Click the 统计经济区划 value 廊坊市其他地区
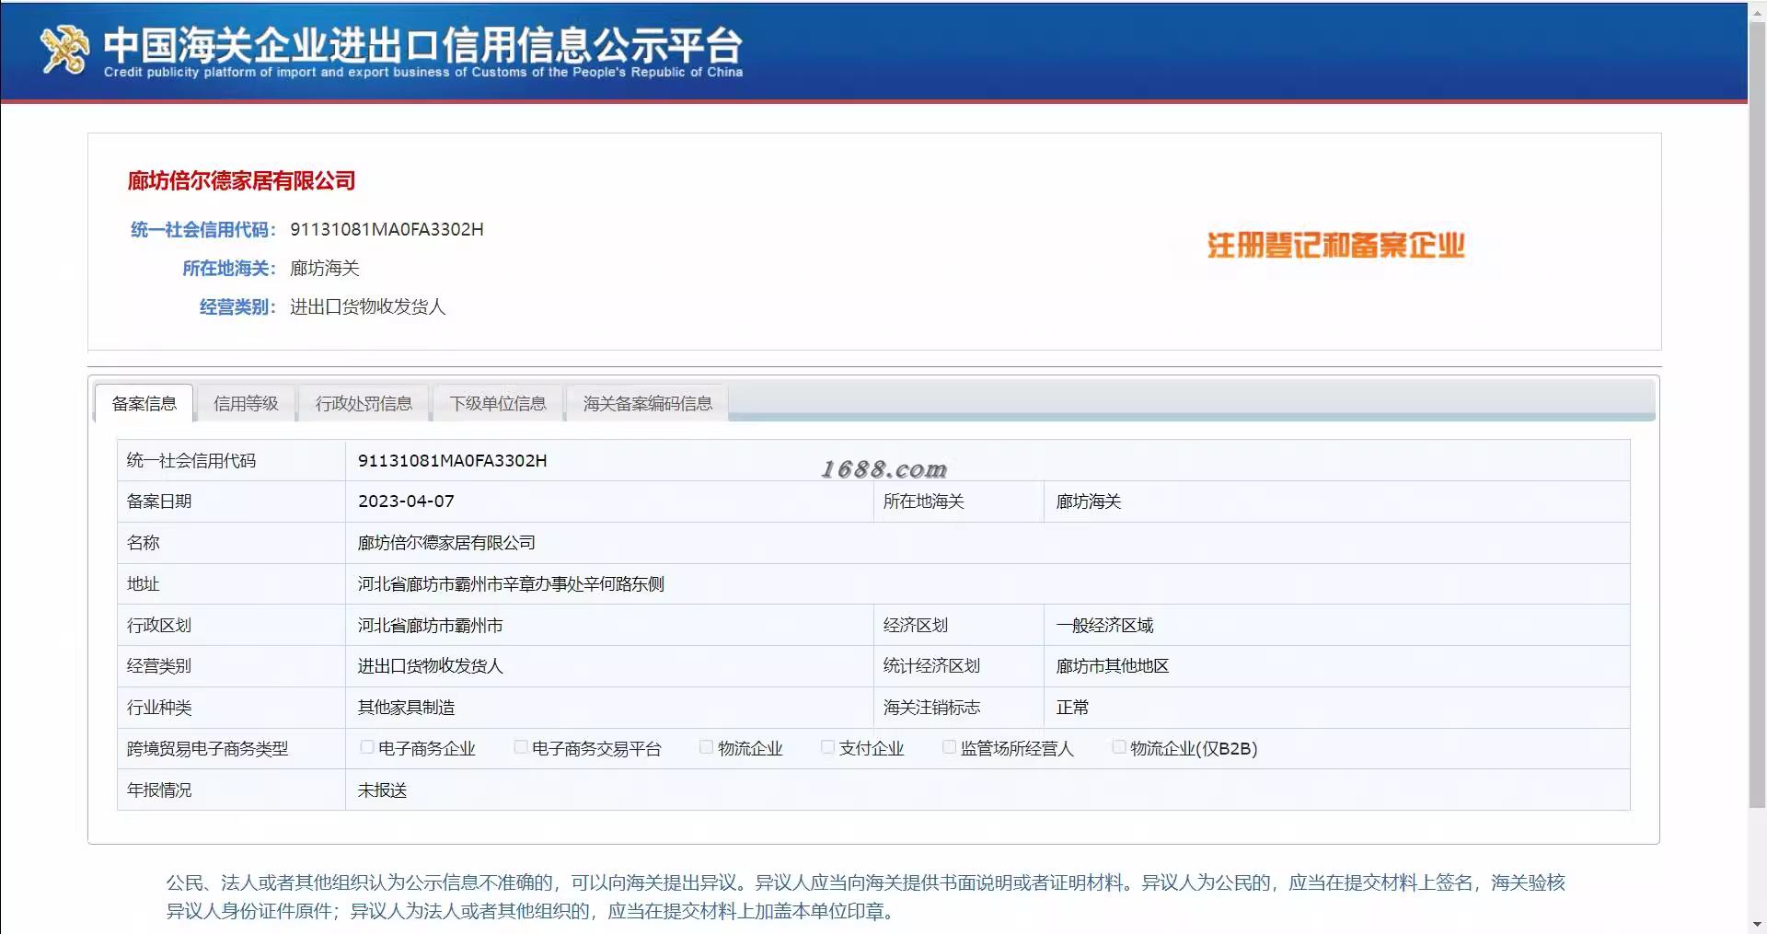 tap(1112, 666)
